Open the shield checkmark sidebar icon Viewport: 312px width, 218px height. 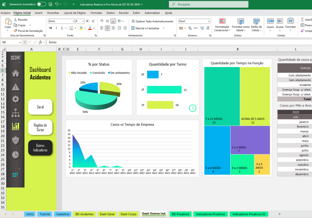tap(16, 140)
